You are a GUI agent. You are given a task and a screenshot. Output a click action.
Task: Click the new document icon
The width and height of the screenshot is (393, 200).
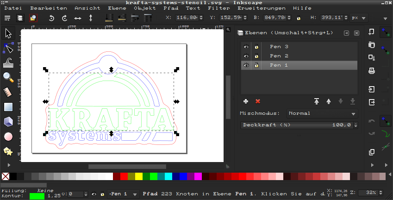click(371, 31)
